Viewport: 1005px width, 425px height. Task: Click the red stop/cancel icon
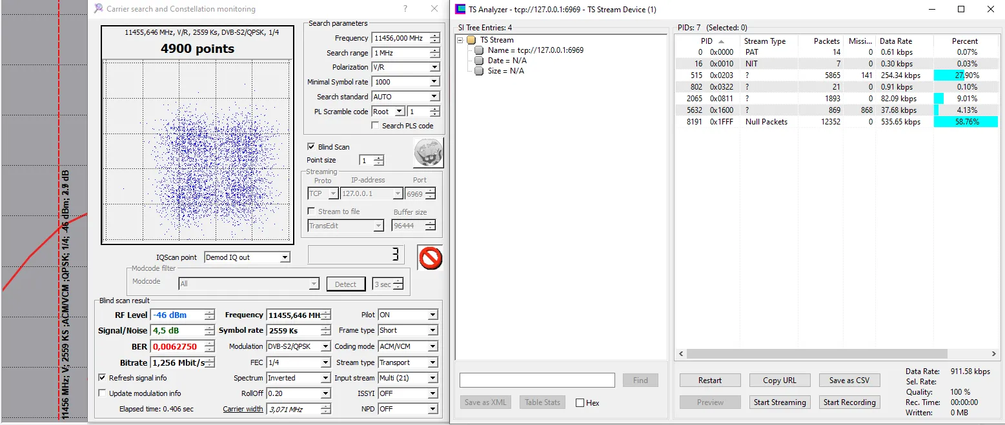pos(430,258)
